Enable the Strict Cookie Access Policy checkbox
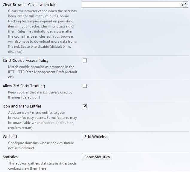 pos(85,61)
